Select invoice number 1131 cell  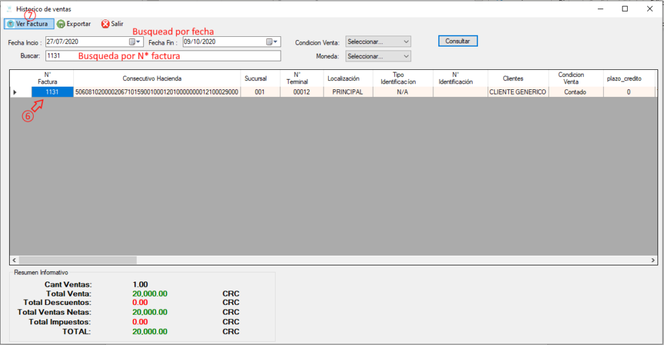(x=52, y=93)
